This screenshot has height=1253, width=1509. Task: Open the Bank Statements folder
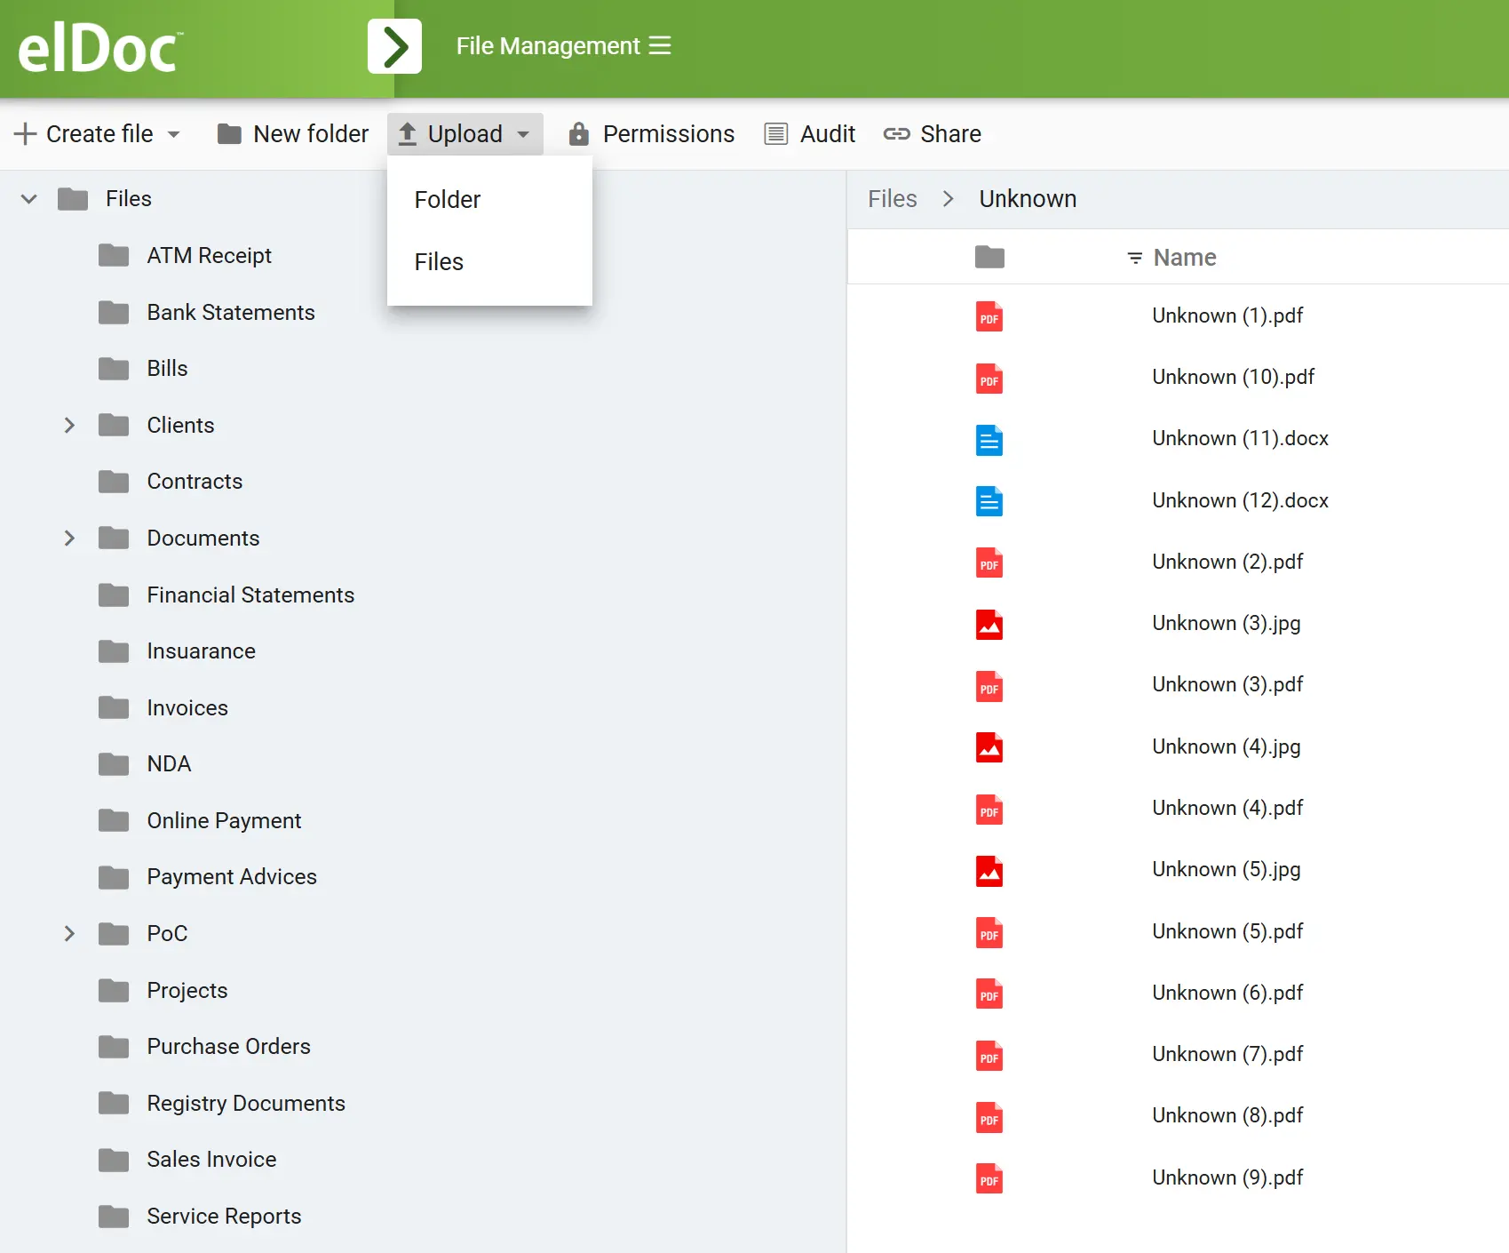tap(230, 313)
